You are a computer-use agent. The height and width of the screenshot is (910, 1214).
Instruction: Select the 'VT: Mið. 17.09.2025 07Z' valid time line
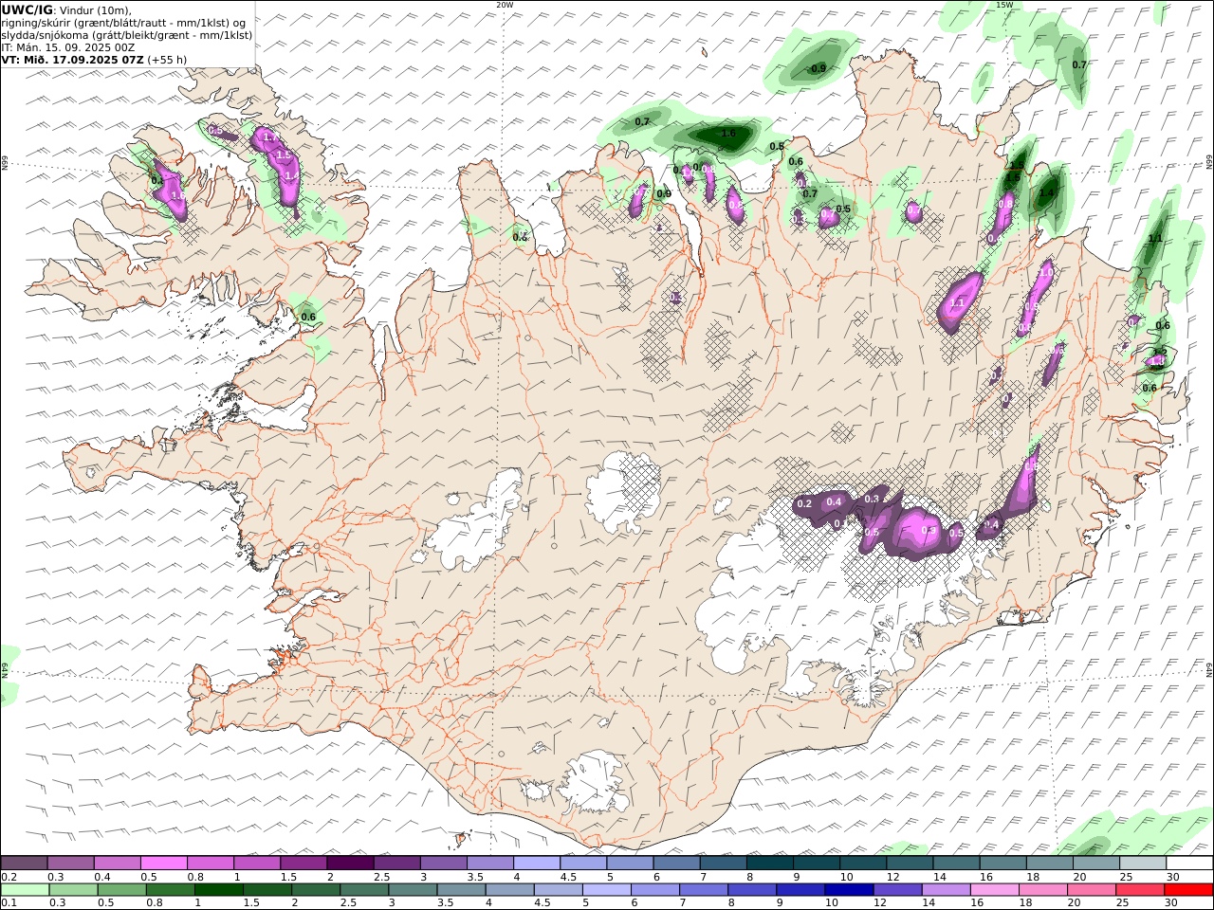[72, 59]
